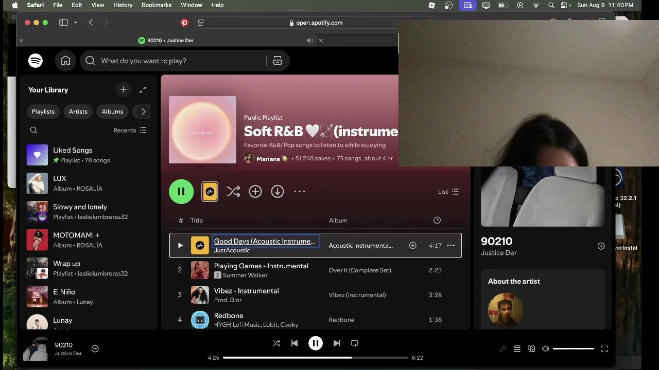The image size is (659, 370).
Task: Enable shuffle for the Soft R&B playlist
Action: tap(233, 192)
